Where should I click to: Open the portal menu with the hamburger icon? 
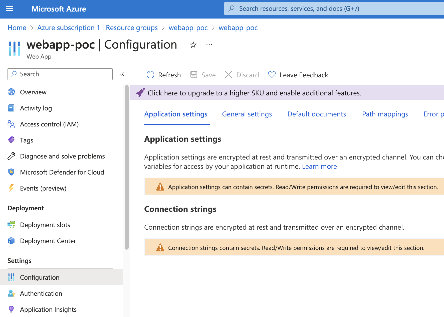[x=10, y=9]
